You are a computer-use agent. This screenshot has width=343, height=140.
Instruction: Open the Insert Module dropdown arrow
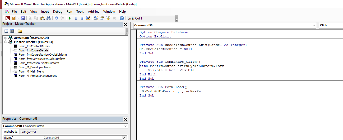pyautogui.click(x=18, y=18)
